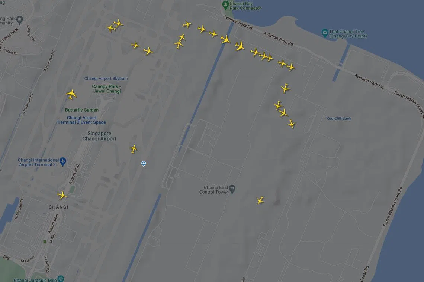
Task: Click the Singapore Changi Airport label
Action: 99,136
